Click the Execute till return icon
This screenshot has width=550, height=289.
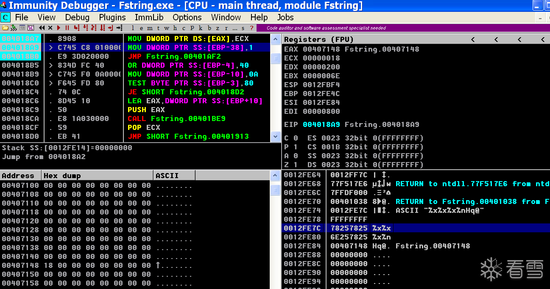pos(111,28)
